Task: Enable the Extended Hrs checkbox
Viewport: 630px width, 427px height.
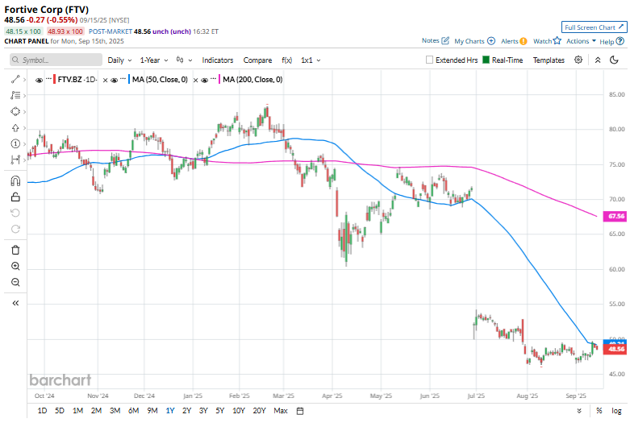Action: tap(429, 60)
